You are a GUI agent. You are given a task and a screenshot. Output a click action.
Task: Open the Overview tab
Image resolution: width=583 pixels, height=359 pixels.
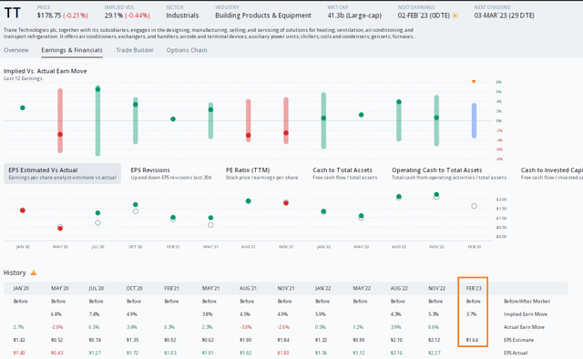[x=16, y=50]
